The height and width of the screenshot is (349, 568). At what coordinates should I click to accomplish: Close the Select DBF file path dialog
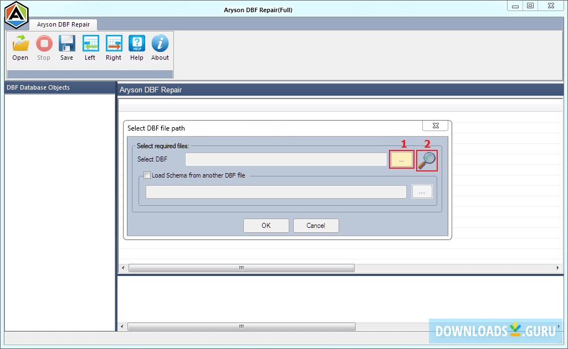point(435,125)
